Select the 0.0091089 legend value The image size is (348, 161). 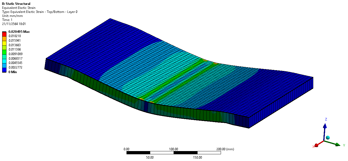pos(16,54)
